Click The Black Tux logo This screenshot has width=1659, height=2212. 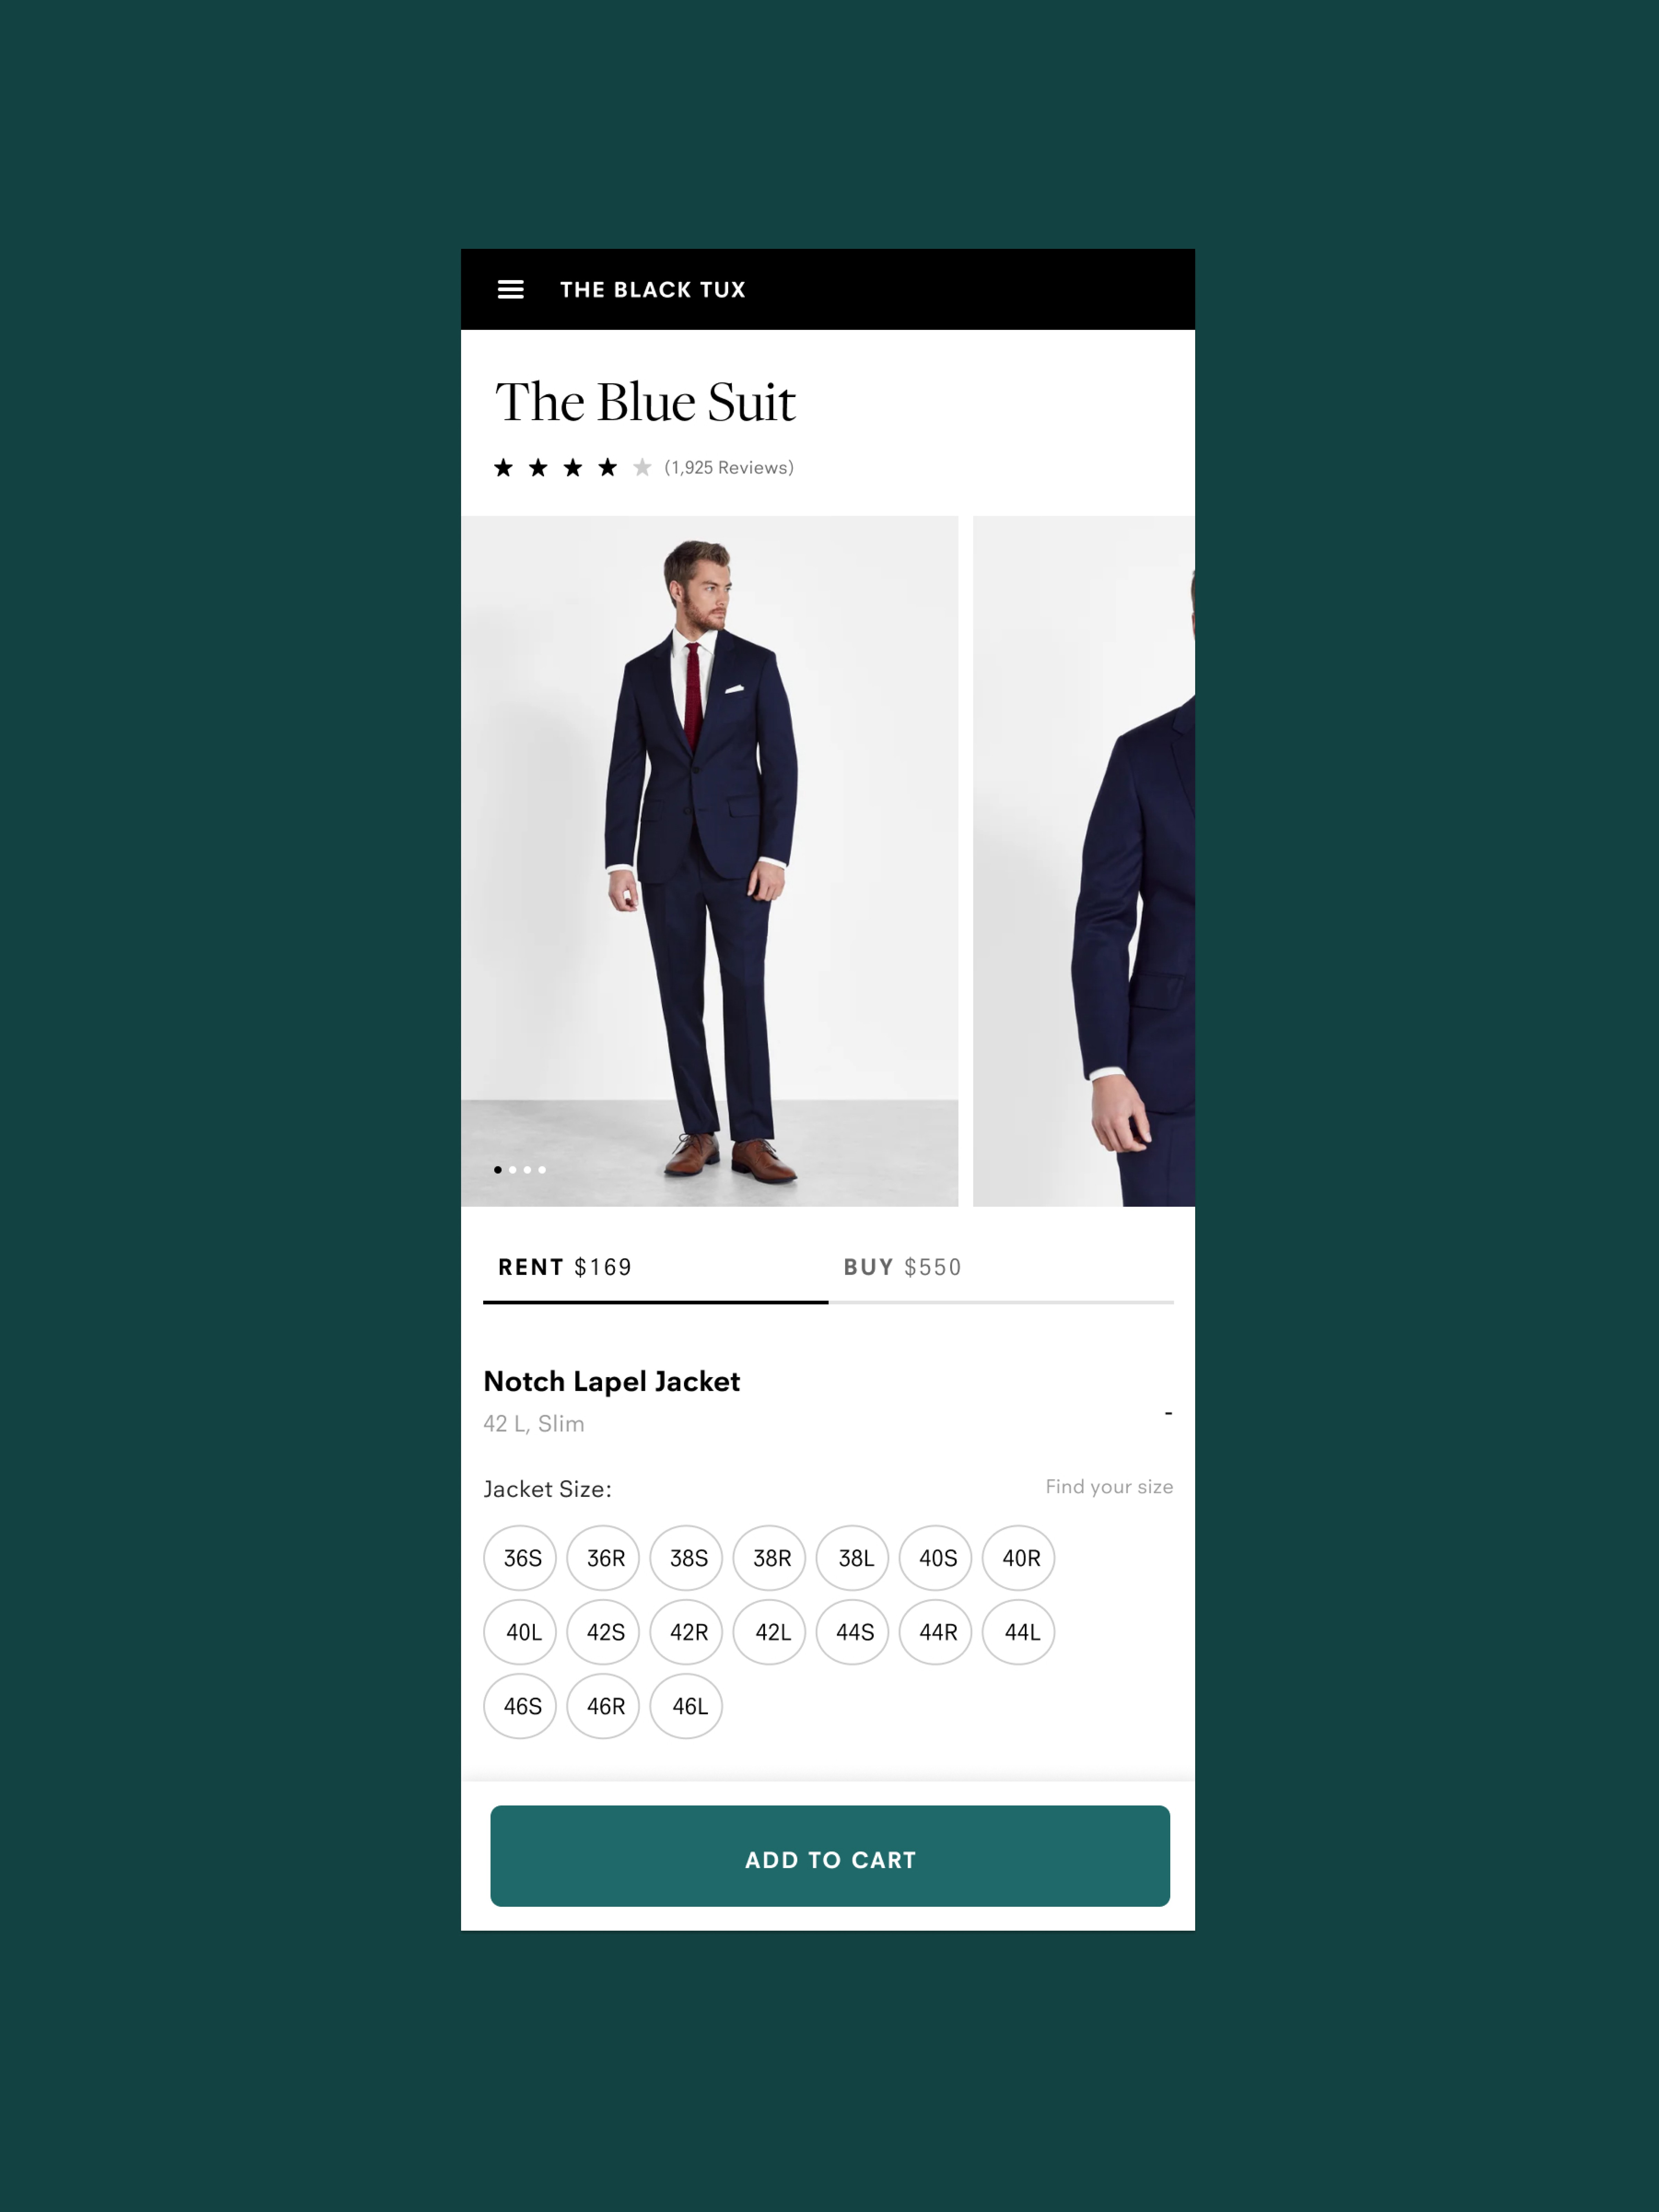tap(652, 290)
